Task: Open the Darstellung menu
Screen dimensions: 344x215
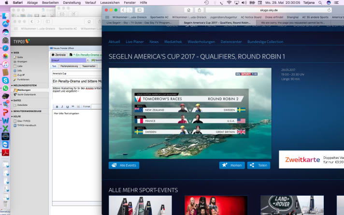Action: pyautogui.click(x=72, y=2)
